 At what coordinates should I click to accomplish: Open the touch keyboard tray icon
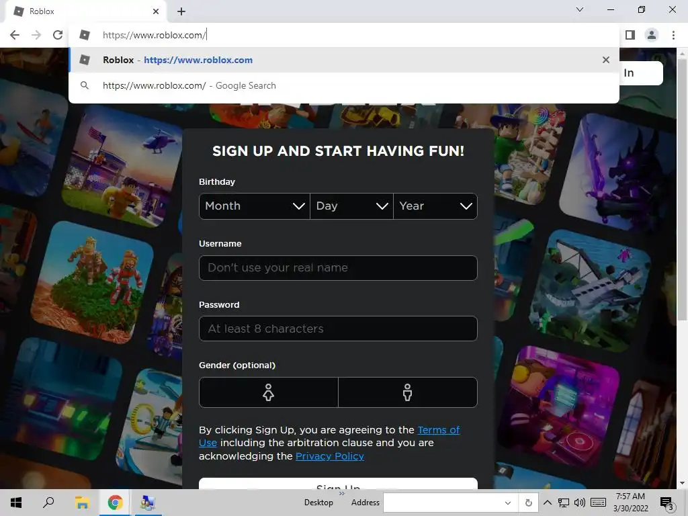pos(599,503)
